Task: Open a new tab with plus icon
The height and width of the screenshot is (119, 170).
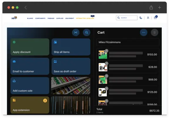Action: 159,7
